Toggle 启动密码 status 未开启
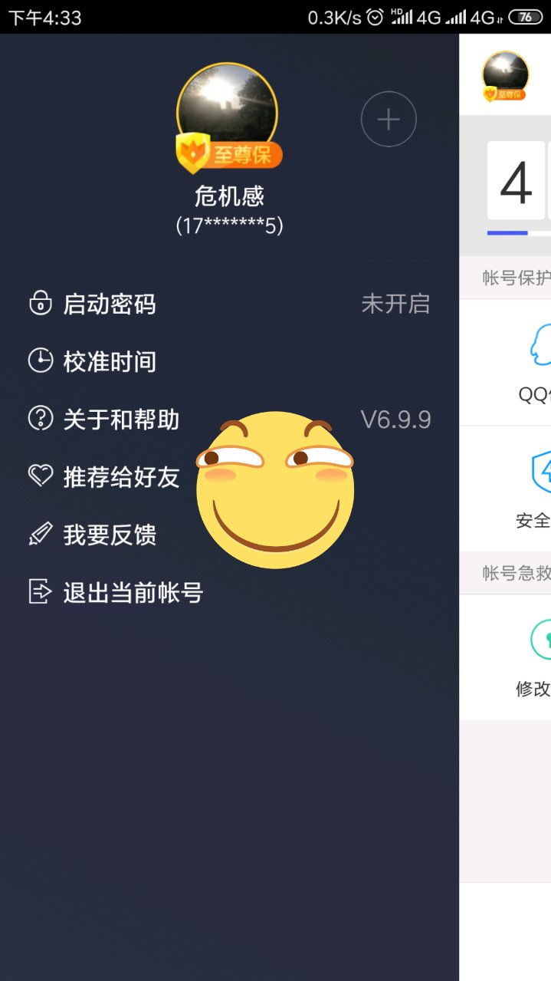 [395, 304]
